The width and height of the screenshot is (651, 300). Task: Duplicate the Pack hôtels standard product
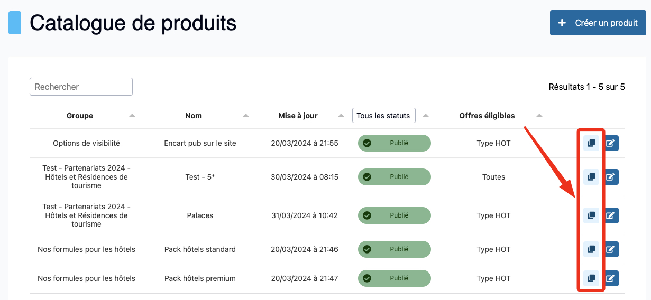click(591, 249)
